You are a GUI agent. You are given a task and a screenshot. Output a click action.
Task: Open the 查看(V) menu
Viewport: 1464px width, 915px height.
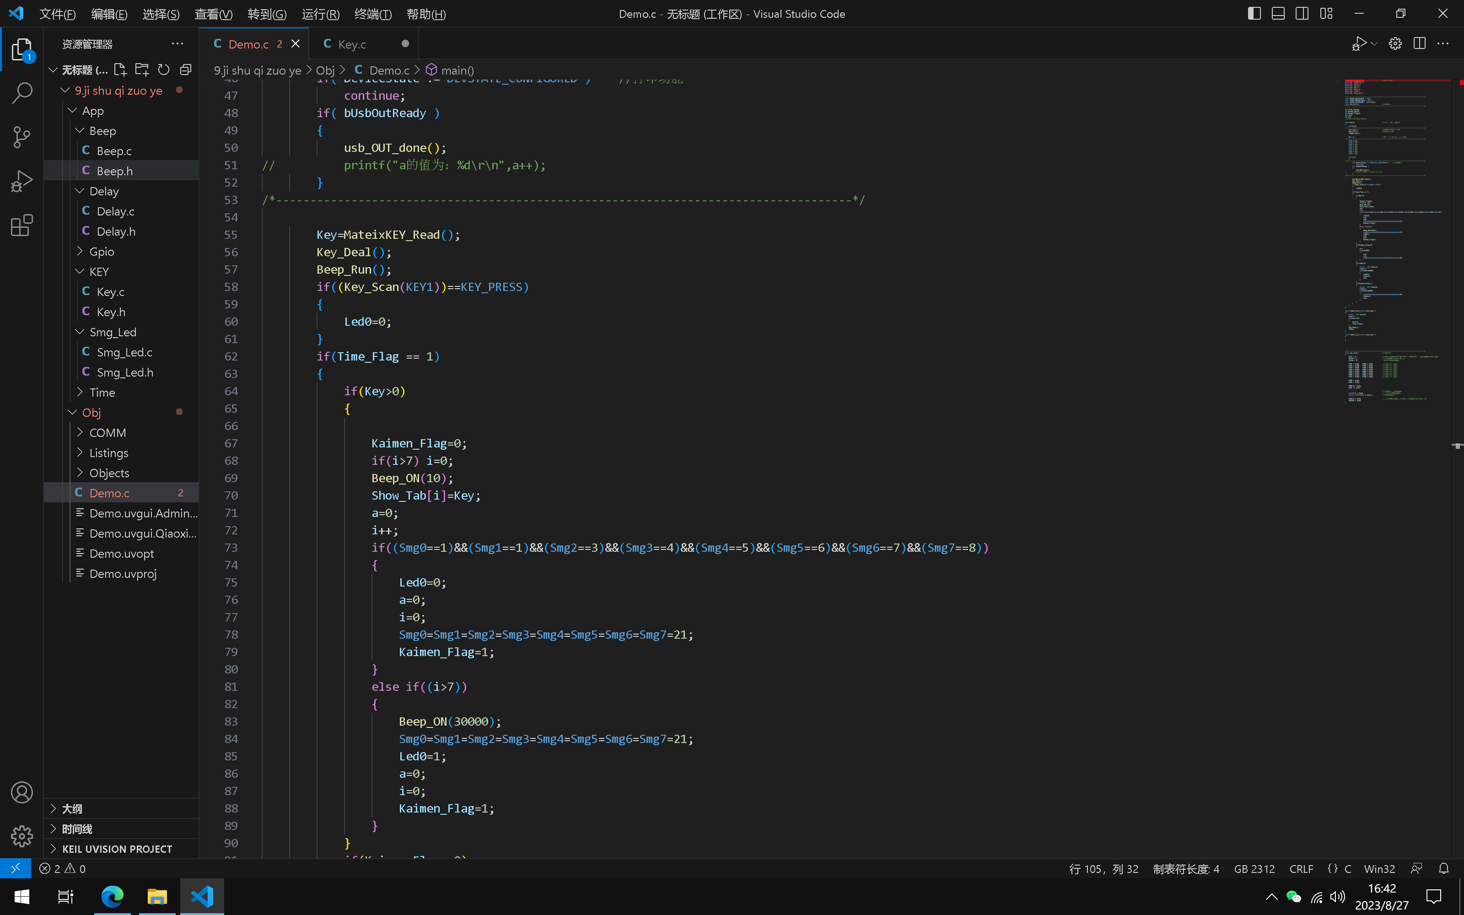(x=214, y=14)
